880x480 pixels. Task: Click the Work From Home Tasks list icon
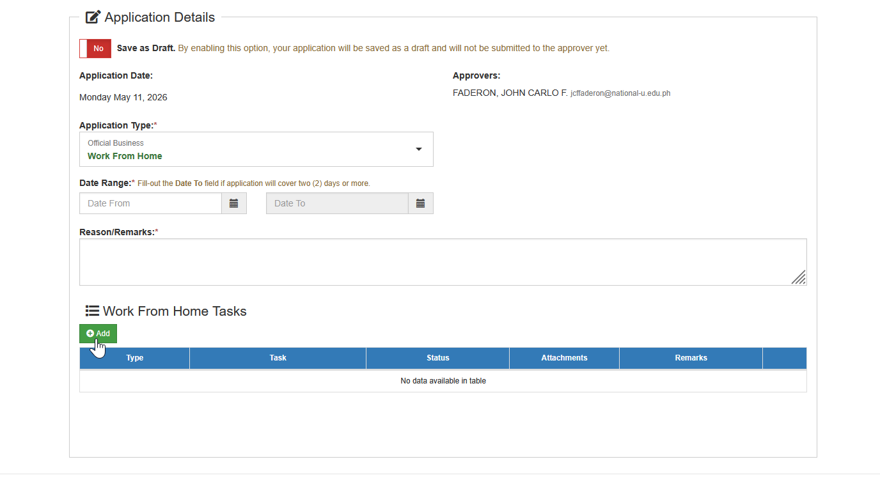click(x=92, y=311)
